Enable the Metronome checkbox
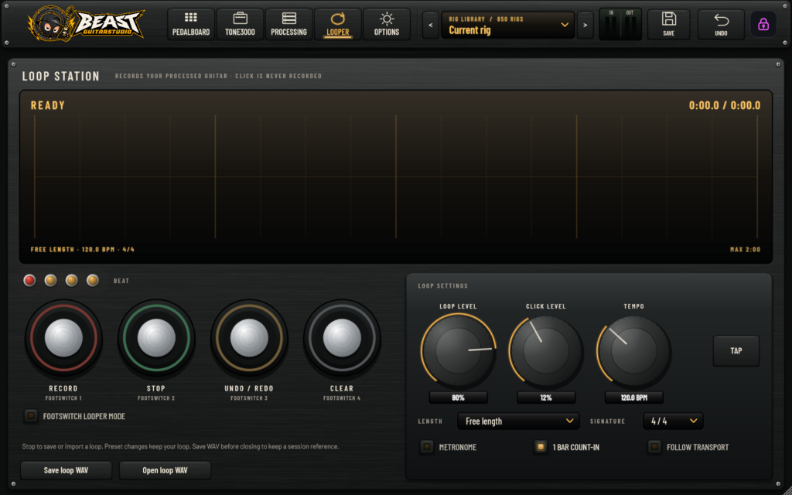Viewport: 792px width, 495px height. point(427,447)
